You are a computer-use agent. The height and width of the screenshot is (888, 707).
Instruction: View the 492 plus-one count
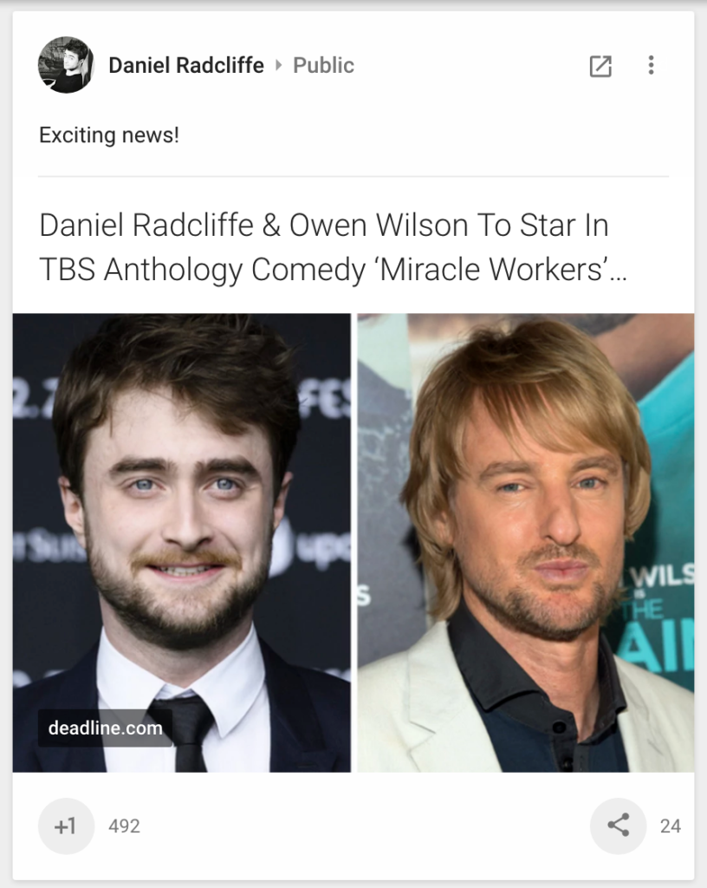124,826
